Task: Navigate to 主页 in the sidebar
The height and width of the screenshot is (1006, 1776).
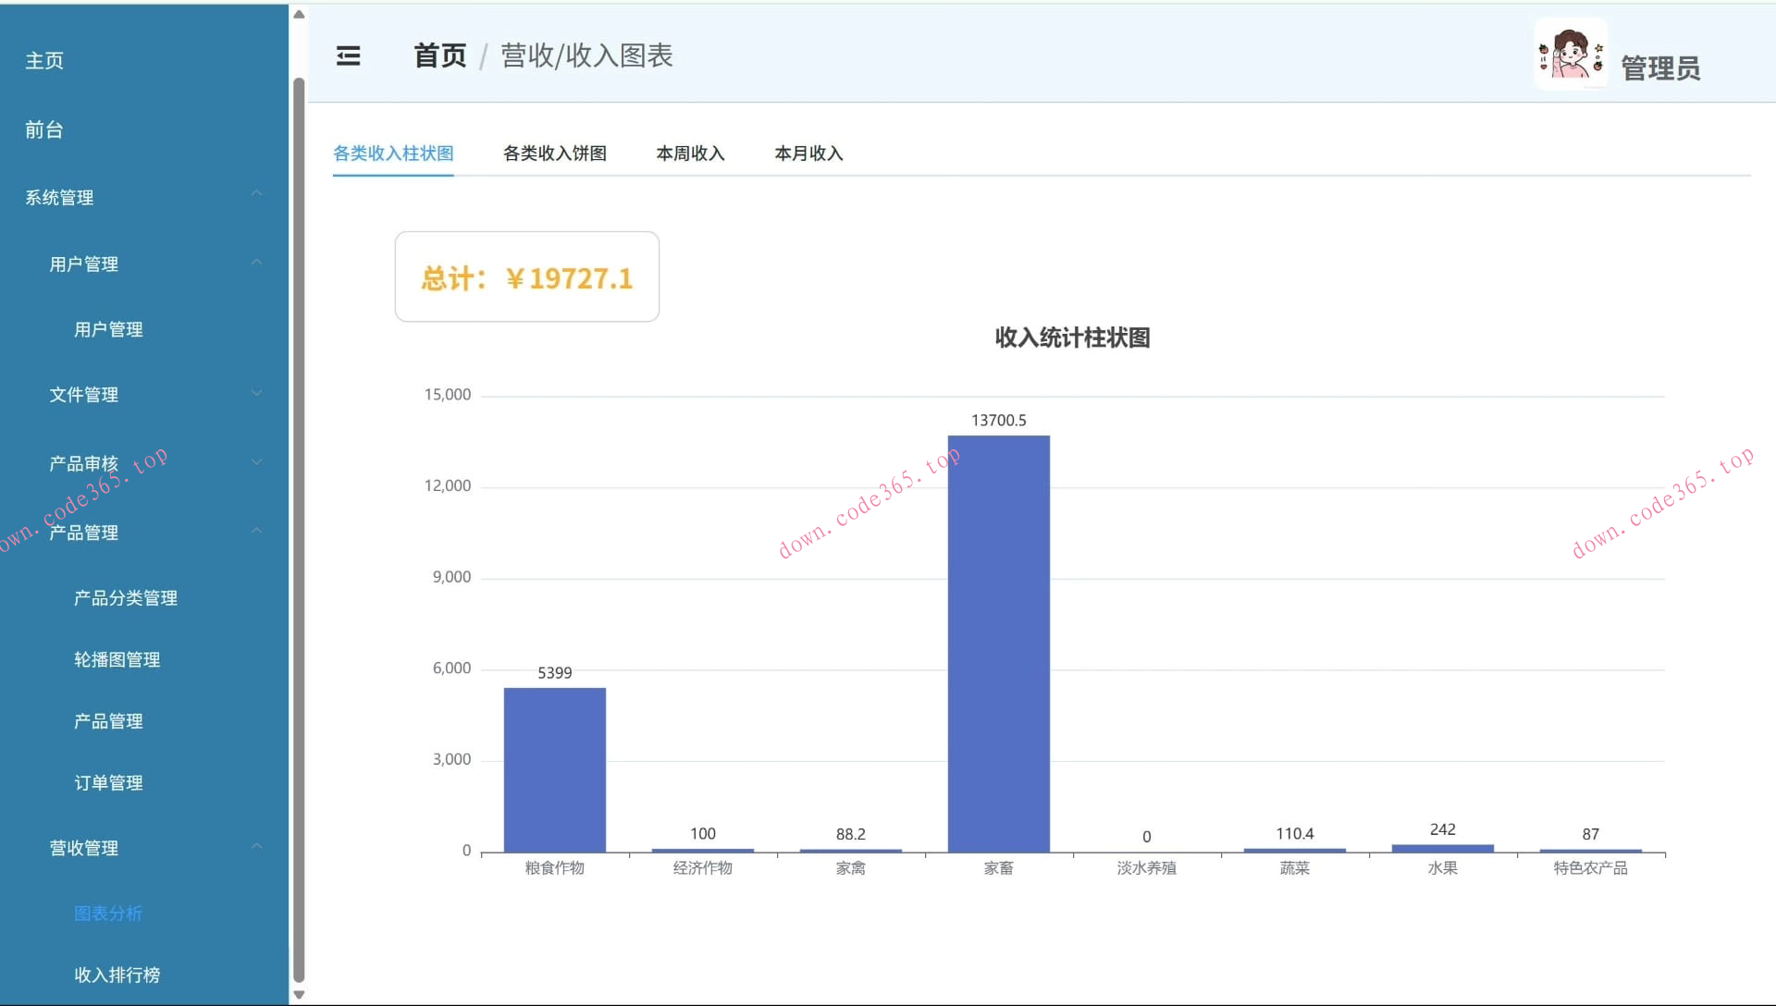Action: (44, 60)
